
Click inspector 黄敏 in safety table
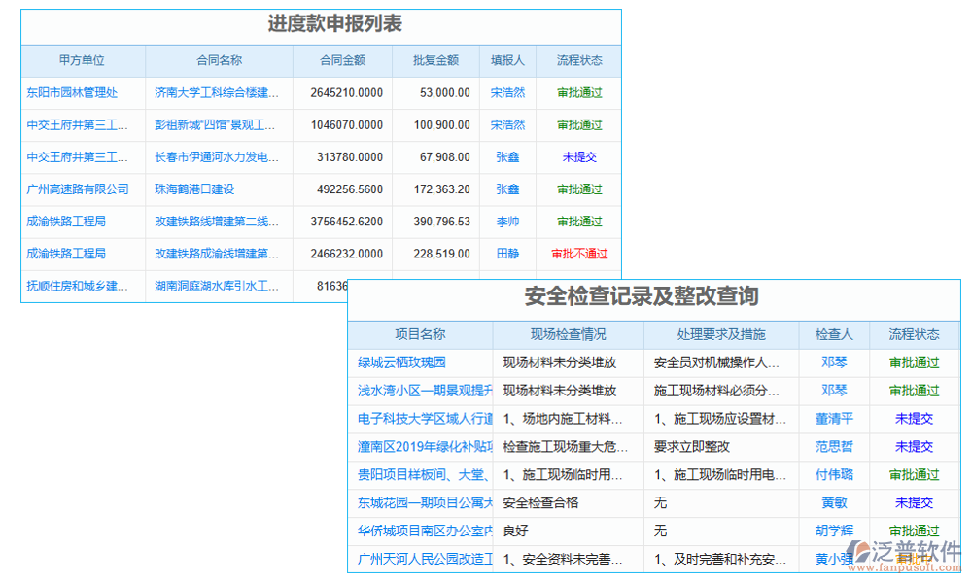point(832,503)
